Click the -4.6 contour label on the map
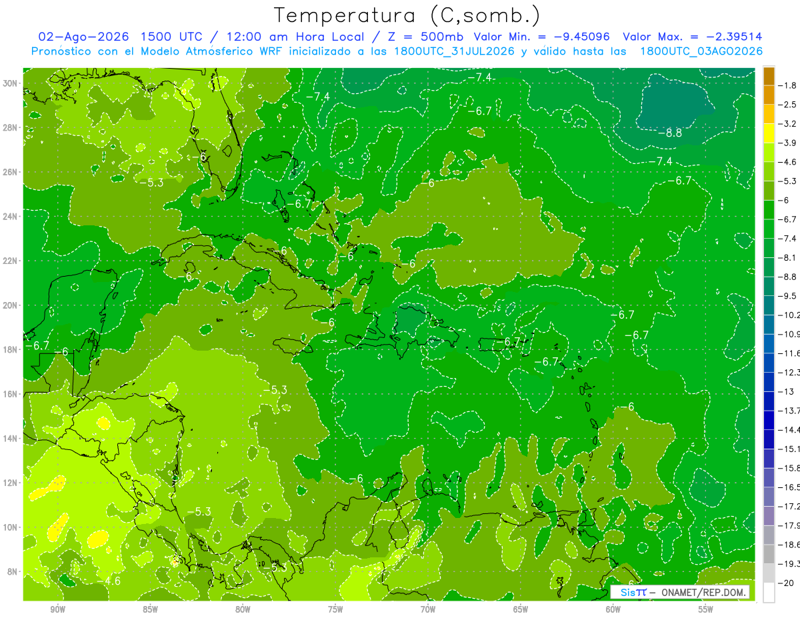The height and width of the screenshot is (618, 800). (109, 581)
